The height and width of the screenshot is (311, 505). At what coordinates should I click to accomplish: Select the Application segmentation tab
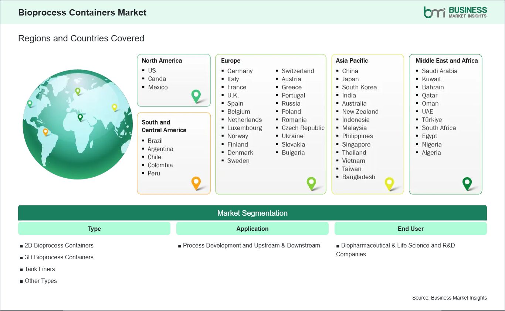pyautogui.click(x=252, y=229)
